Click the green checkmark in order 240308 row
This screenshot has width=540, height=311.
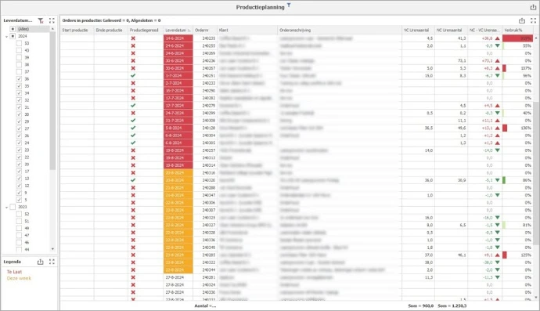point(133,121)
